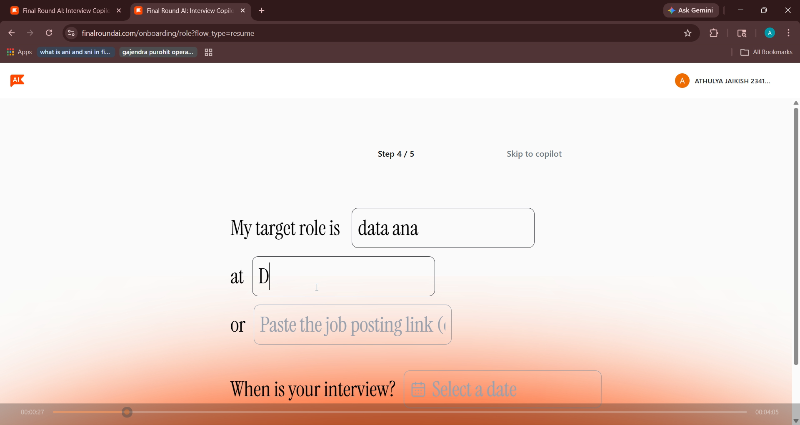This screenshot has height=425, width=800.
Task: Open site information icon in address bar
Action: tap(71, 33)
